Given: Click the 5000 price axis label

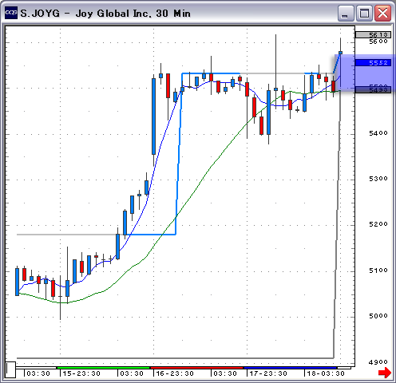Looking at the screenshot, I should (x=378, y=316).
